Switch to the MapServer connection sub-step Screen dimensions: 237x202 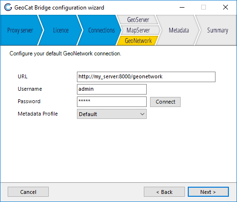tap(138, 30)
